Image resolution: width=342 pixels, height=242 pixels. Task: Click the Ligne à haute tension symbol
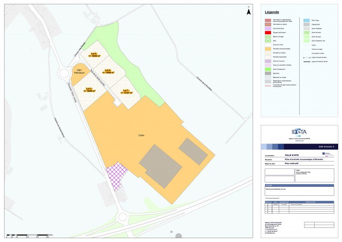[307, 58]
